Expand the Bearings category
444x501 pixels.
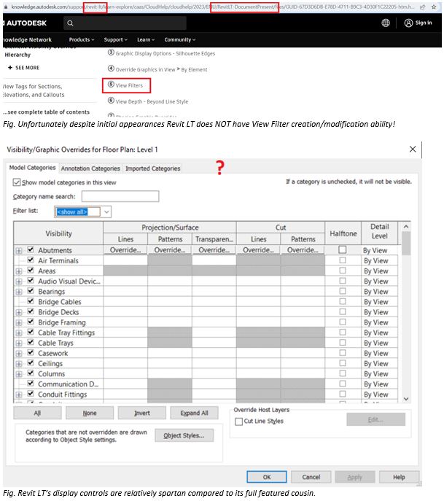19,292
